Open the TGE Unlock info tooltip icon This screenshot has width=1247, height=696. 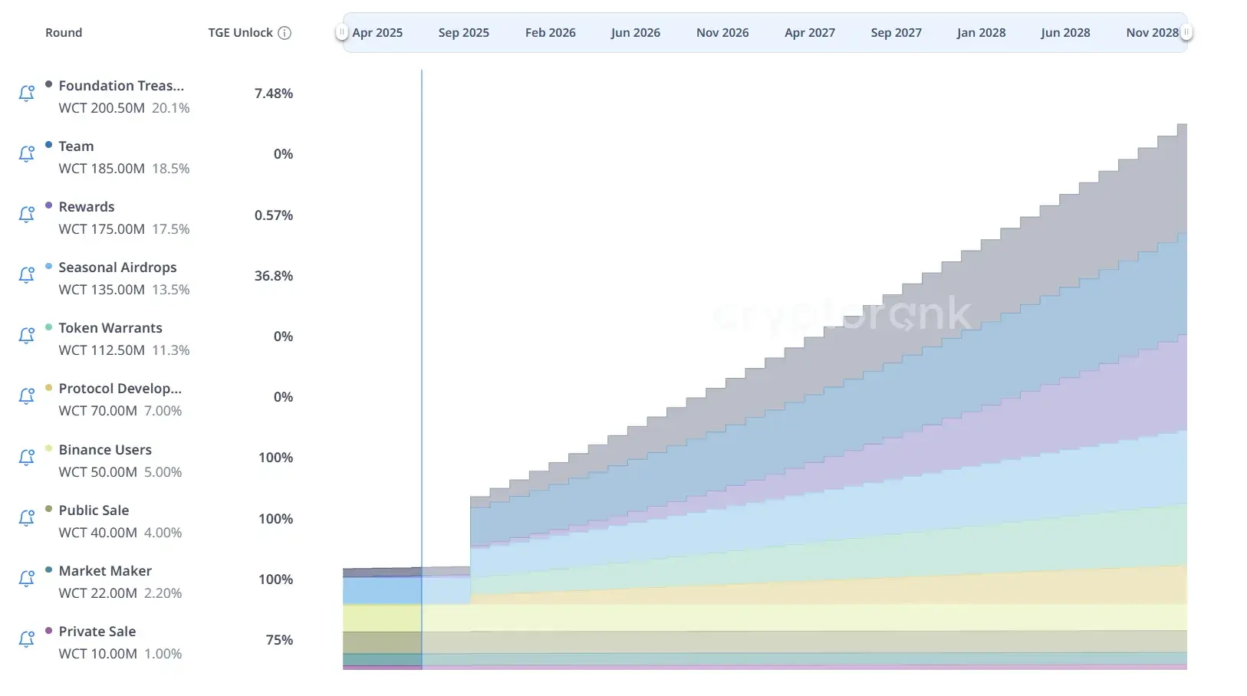285,33
